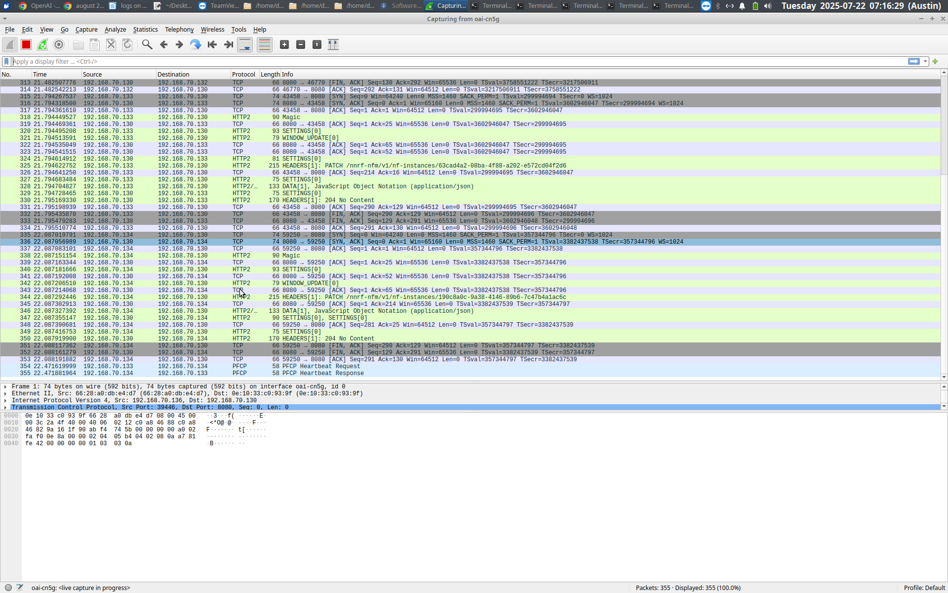
Task: Click the add filter expression plus button
Action: point(935,62)
